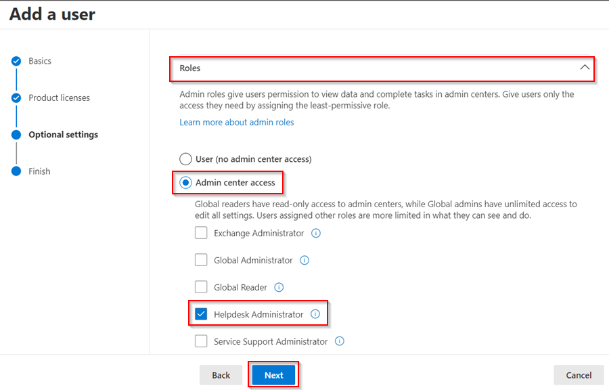Uncheck Helpdesk Administrator checkbox
609x390 pixels.
tap(201, 314)
